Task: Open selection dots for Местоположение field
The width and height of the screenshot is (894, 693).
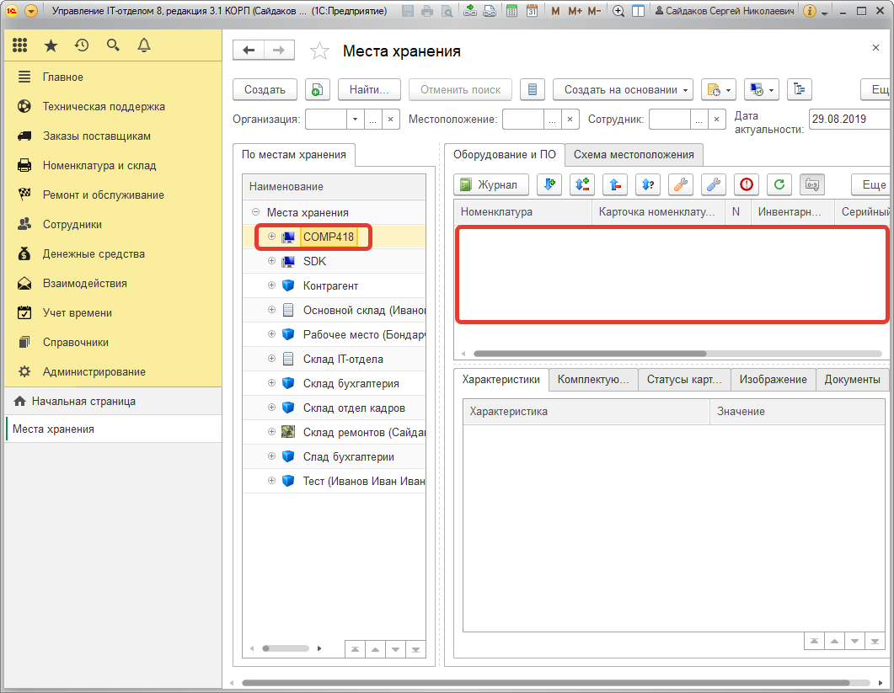Action: coord(552,119)
